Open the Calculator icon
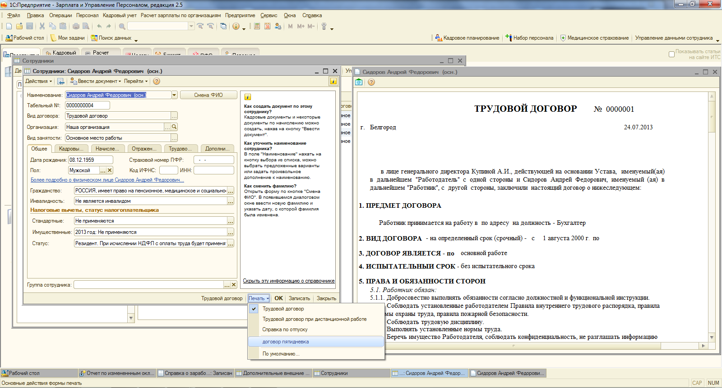722x388 pixels. 257,26
